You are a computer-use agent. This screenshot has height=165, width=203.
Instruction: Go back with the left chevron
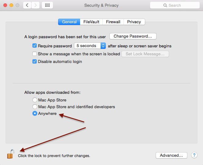[x=27, y=5]
